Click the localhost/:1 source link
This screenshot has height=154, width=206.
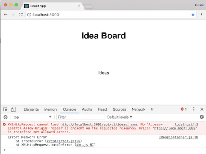[186, 124]
